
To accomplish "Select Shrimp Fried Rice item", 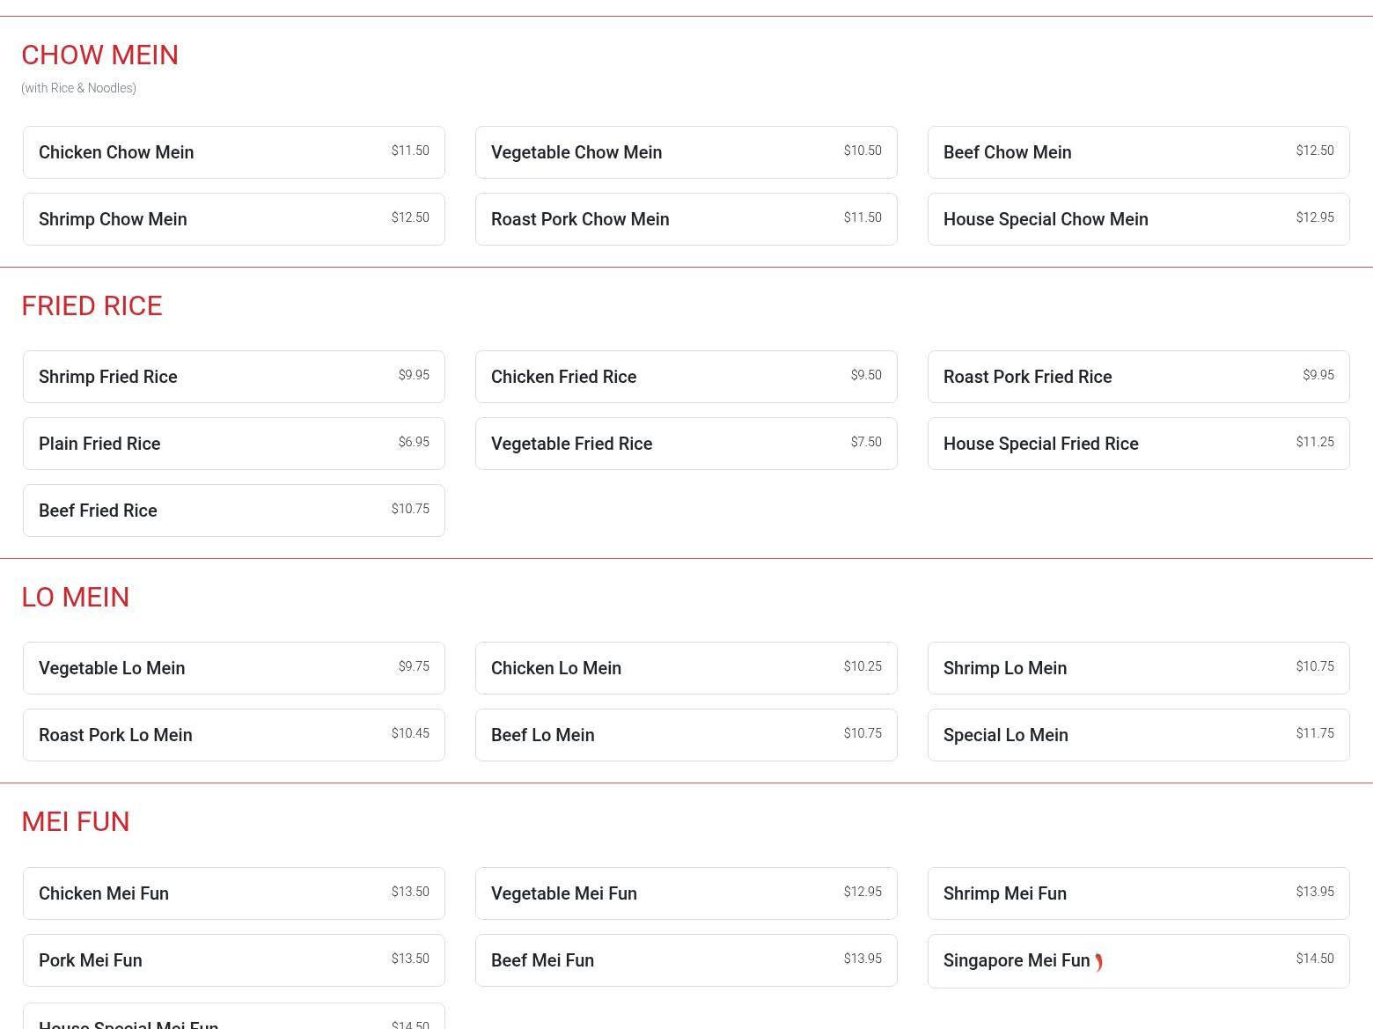I will [233, 377].
